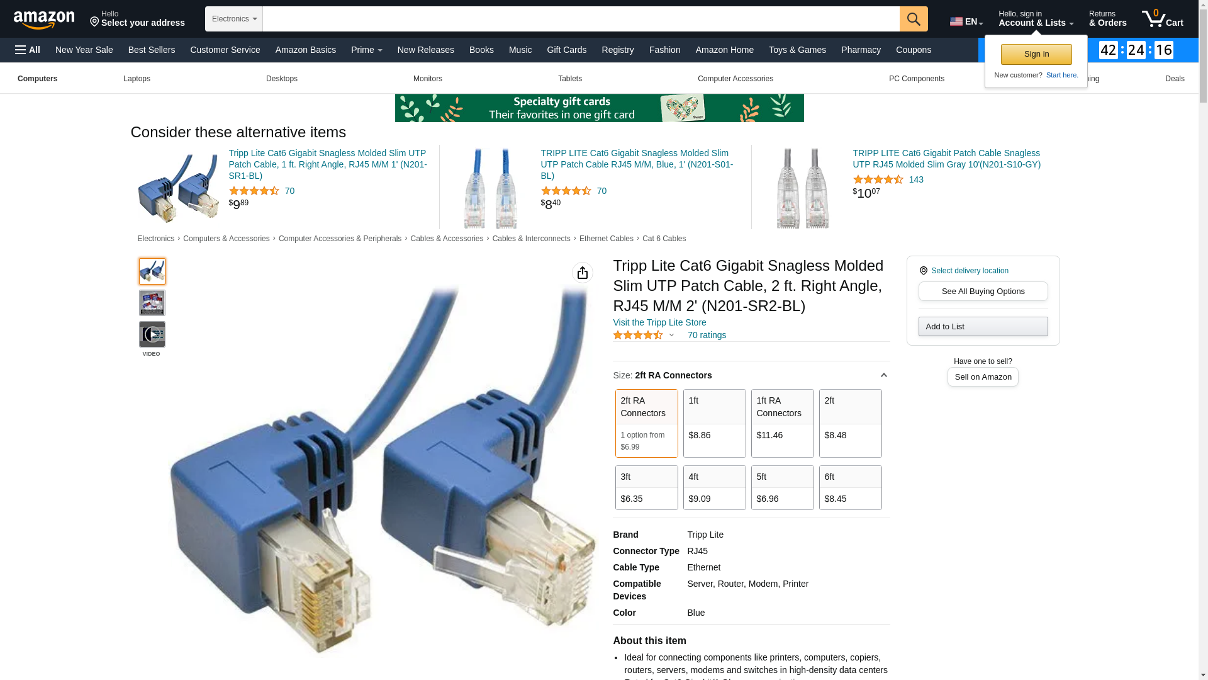Click into the Amazon search field
Viewport: 1208px width, 680px height.
[x=581, y=19]
